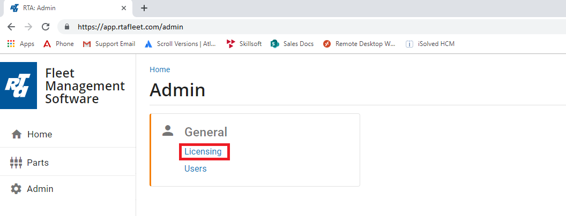Close the RTA: Admin tab
Viewport: 566px width, 216px height.
pos(124,8)
